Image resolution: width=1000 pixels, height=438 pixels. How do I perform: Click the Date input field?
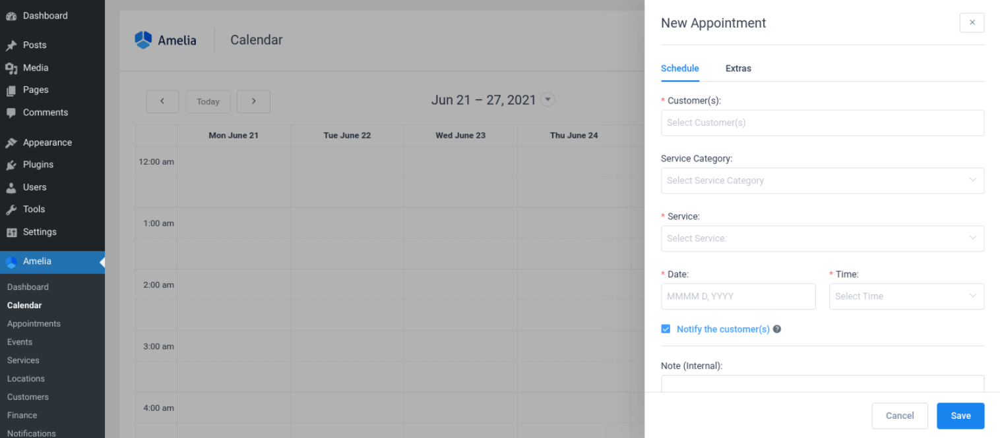(x=737, y=296)
